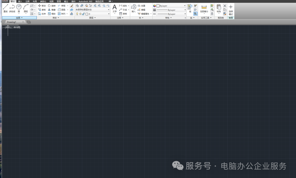Choose the 圆 (Circle) tool
296x178 pixels.
pos(19,7)
